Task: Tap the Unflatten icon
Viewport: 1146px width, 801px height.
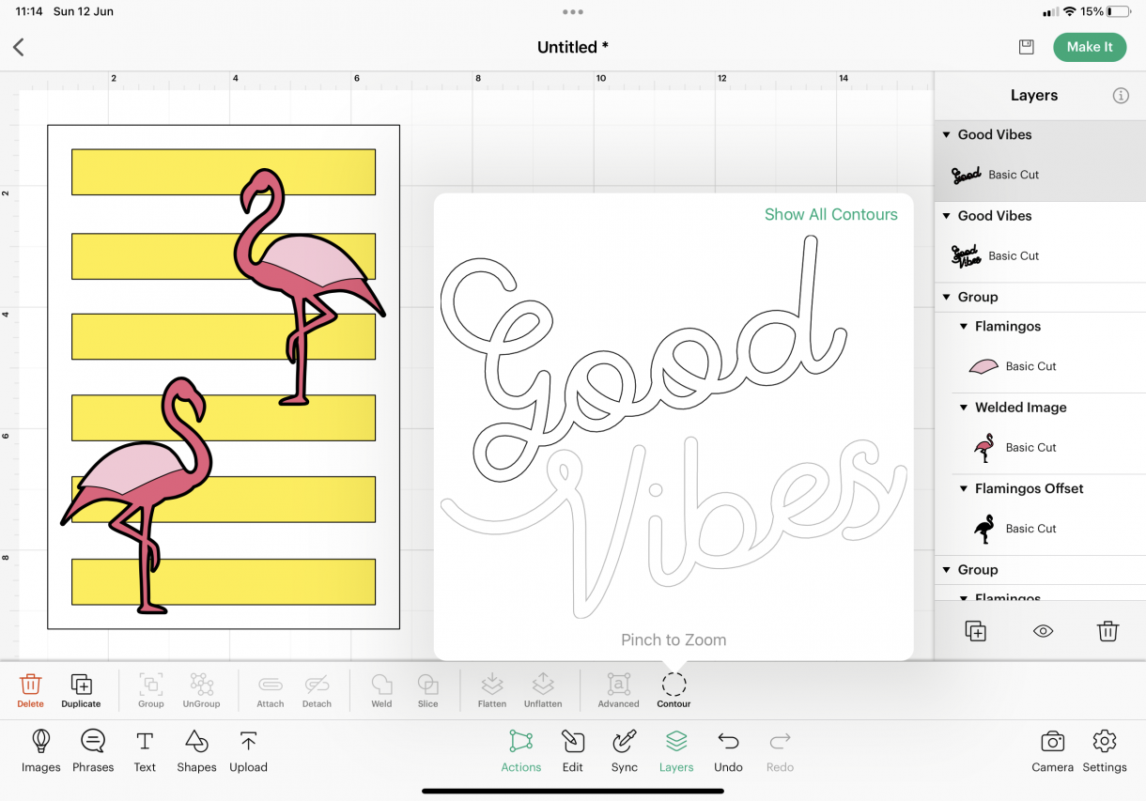Action: [x=543, y=690]
